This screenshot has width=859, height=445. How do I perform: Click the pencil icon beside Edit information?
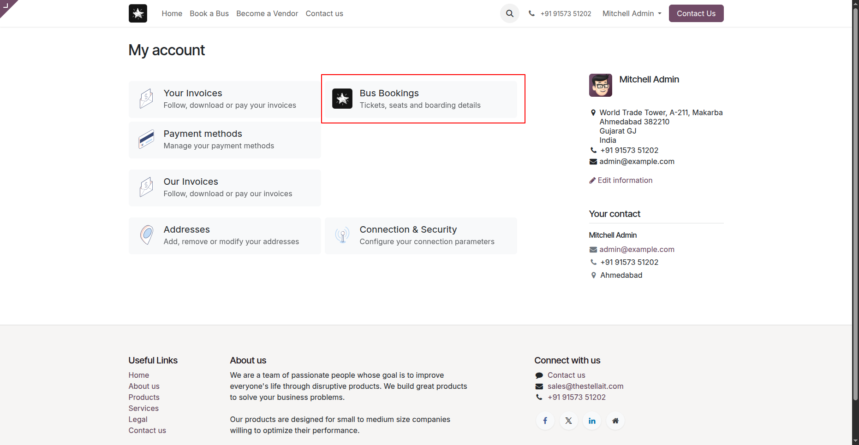pyautogui.click(x=592, y=181)
